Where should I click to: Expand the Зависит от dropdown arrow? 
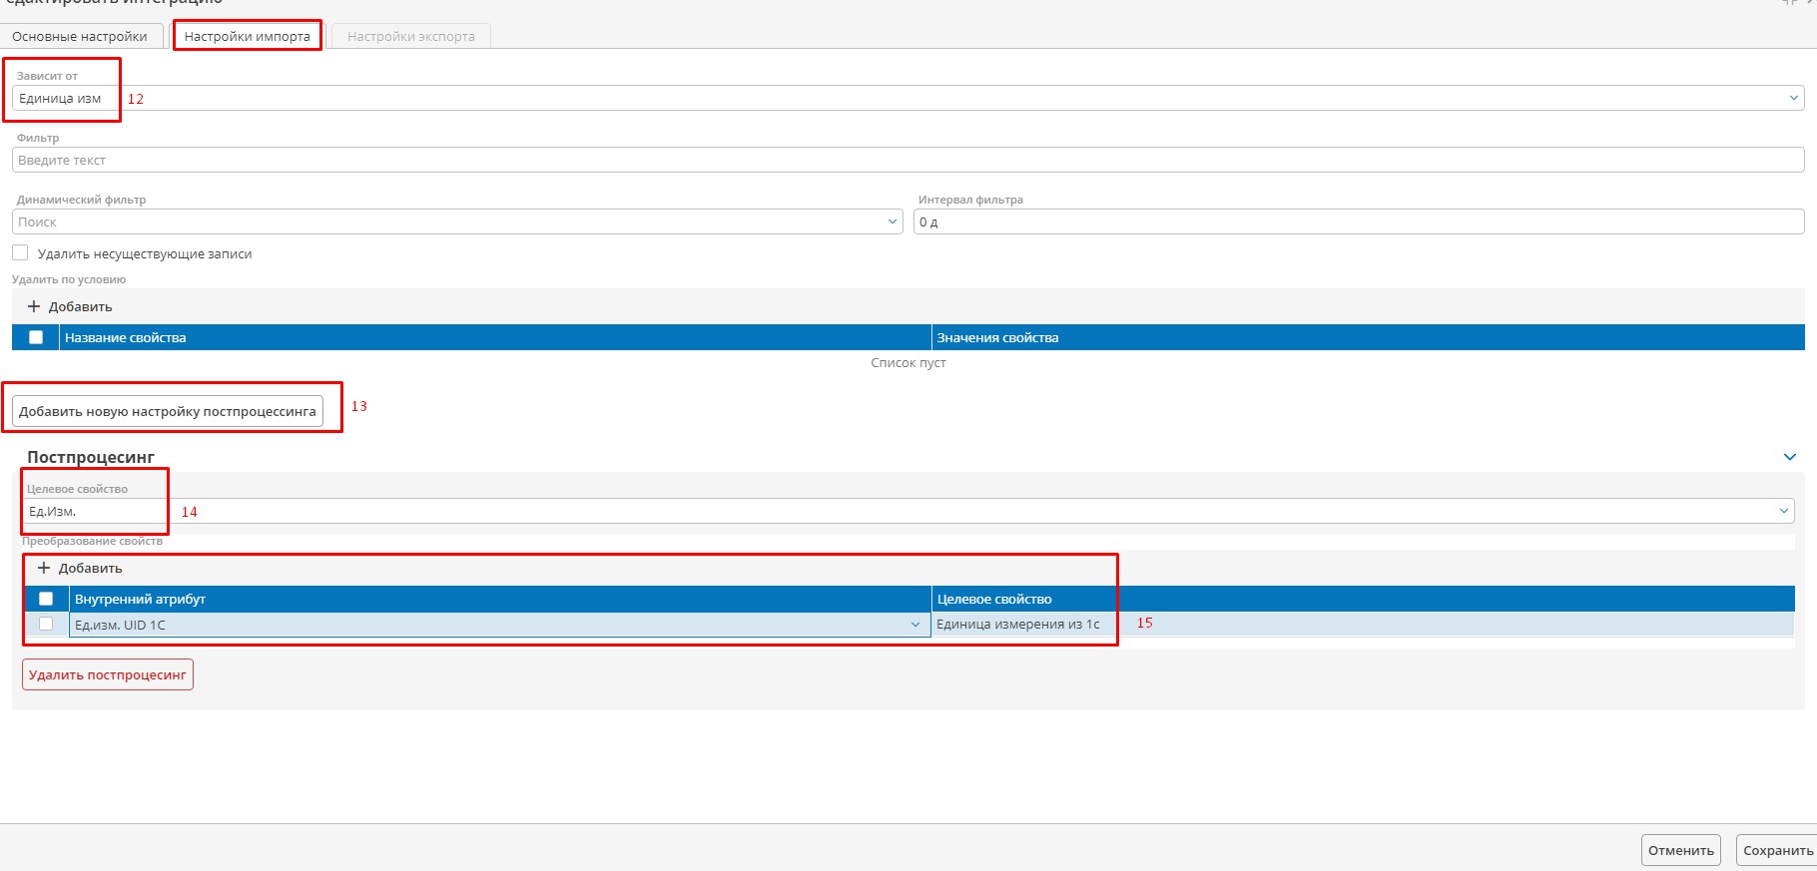click(x=1793, y=98)
